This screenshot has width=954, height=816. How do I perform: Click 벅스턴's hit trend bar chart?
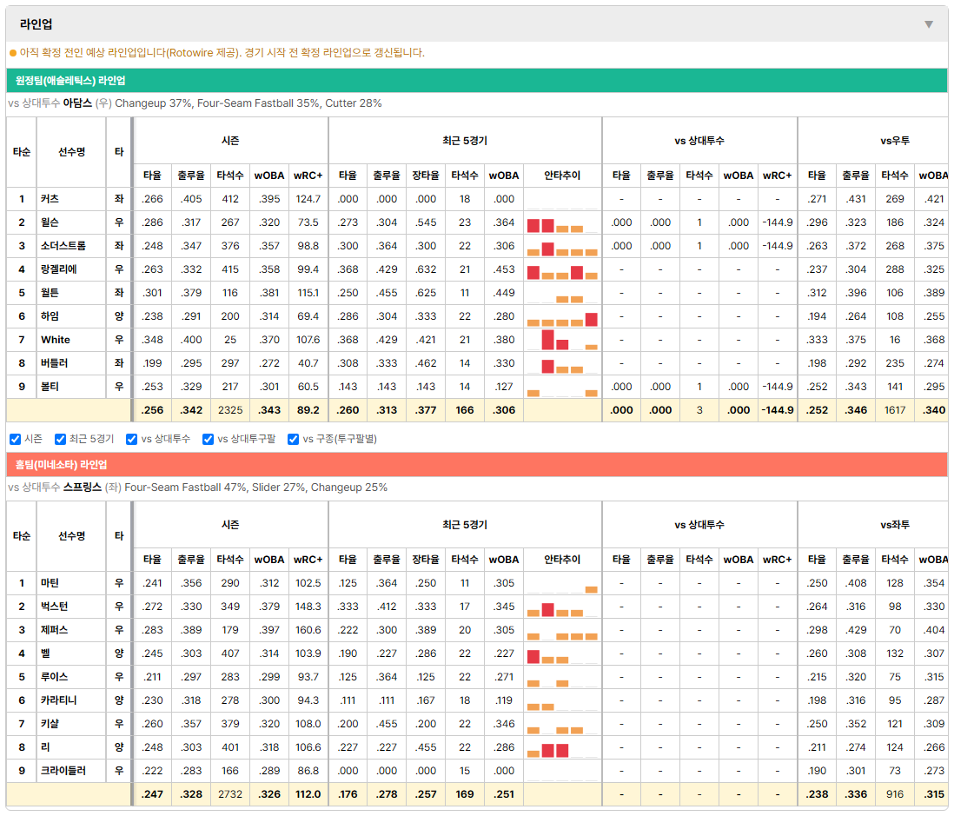point(562,607)
